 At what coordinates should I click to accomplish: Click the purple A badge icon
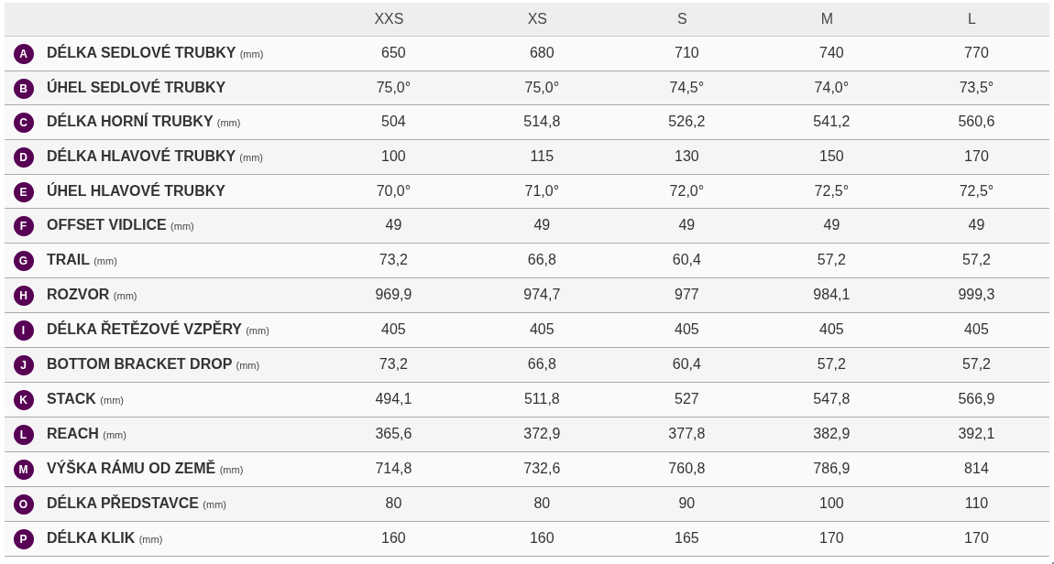pyautogui.click(x=24, y=54)
